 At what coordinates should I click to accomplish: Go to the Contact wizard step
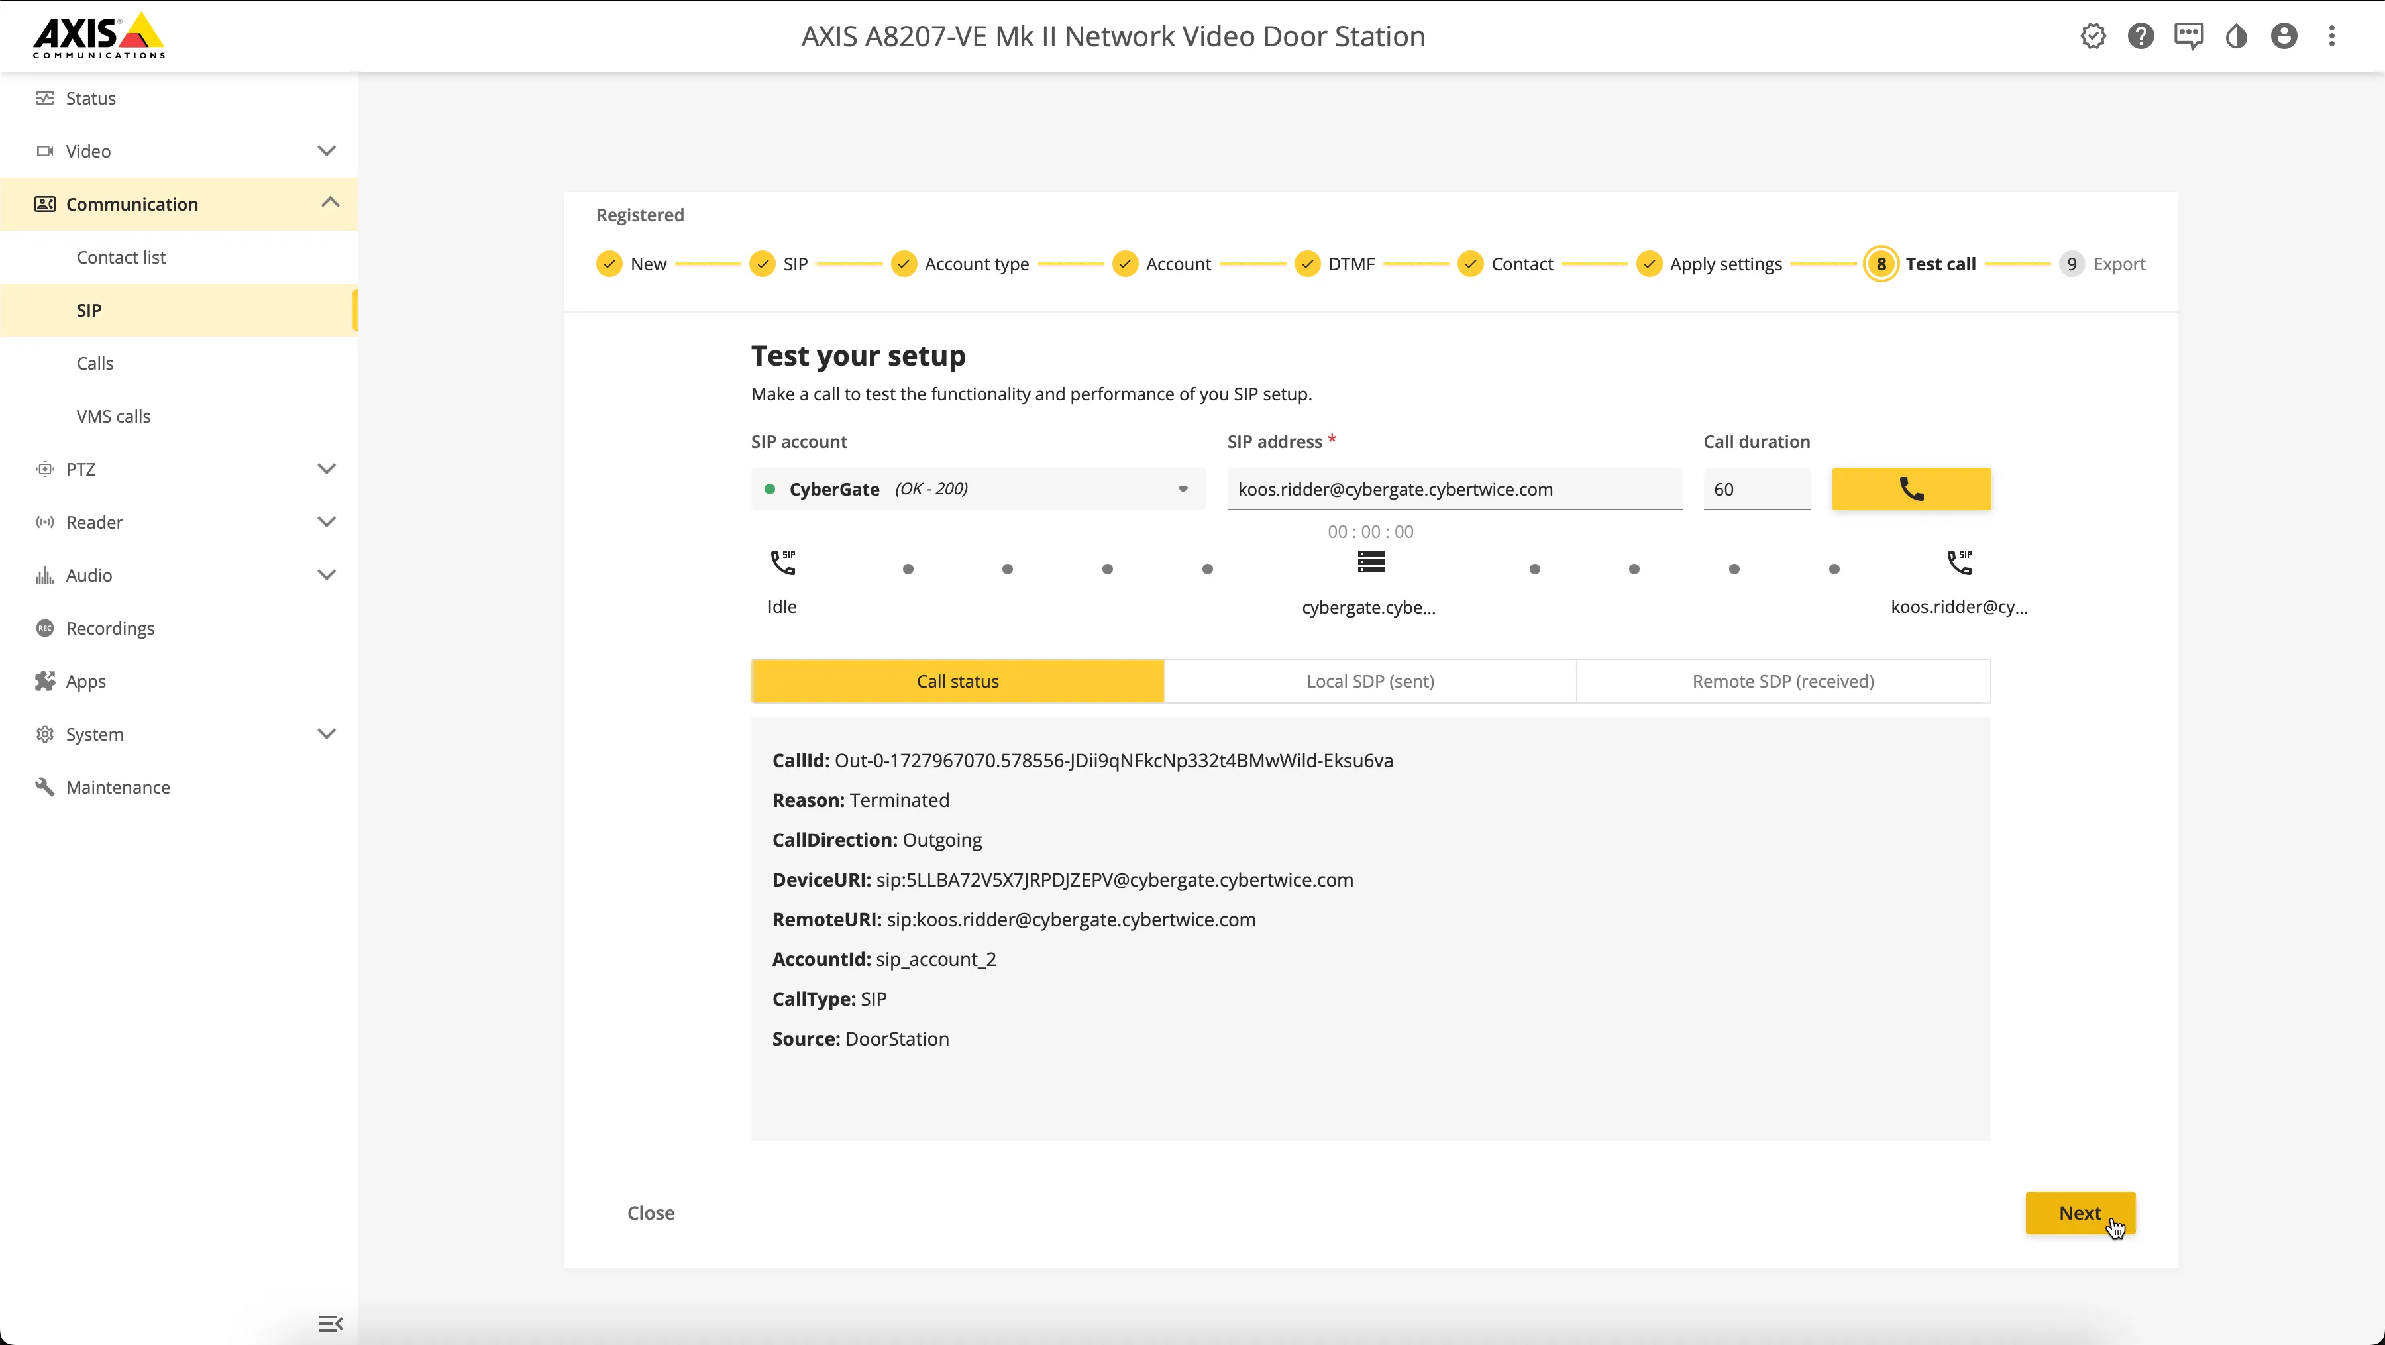(1505, 264)
